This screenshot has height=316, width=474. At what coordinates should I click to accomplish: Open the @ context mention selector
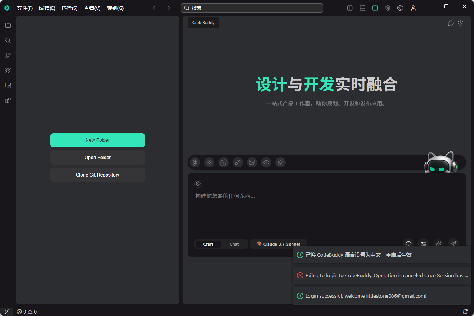[198, 183]
